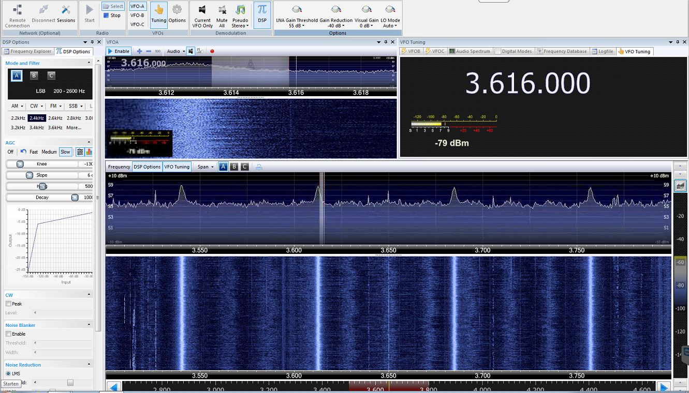
Task: Open the Gain Reduction -40 dB dropdown
Action: 336,16
